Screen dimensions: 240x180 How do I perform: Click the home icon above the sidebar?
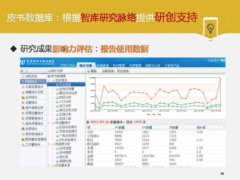pos(22,71)
